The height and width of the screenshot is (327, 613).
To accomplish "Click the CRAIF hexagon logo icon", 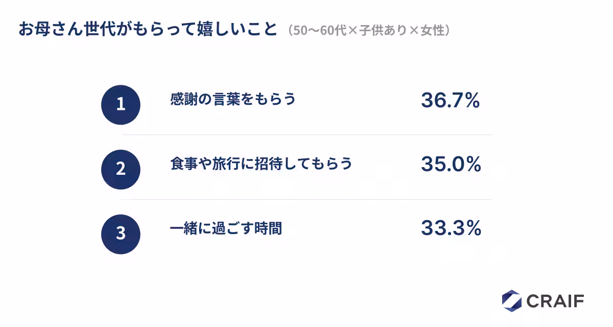I will (511, 300).
